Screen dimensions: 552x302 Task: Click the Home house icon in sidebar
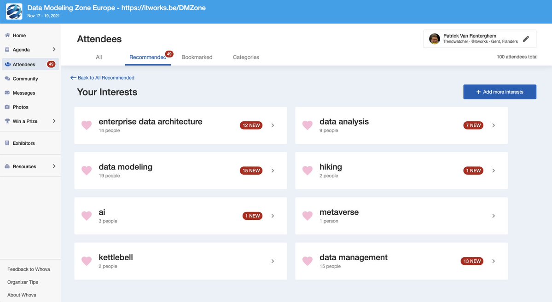(x=7, y=35)
